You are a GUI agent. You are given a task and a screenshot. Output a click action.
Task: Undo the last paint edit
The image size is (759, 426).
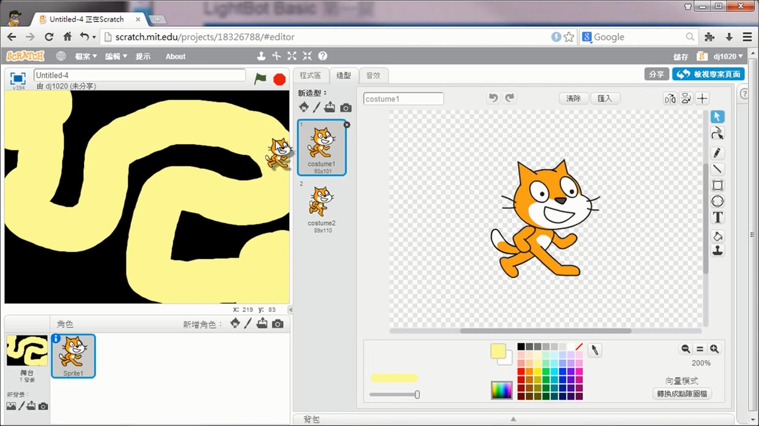tap(493, 97)
